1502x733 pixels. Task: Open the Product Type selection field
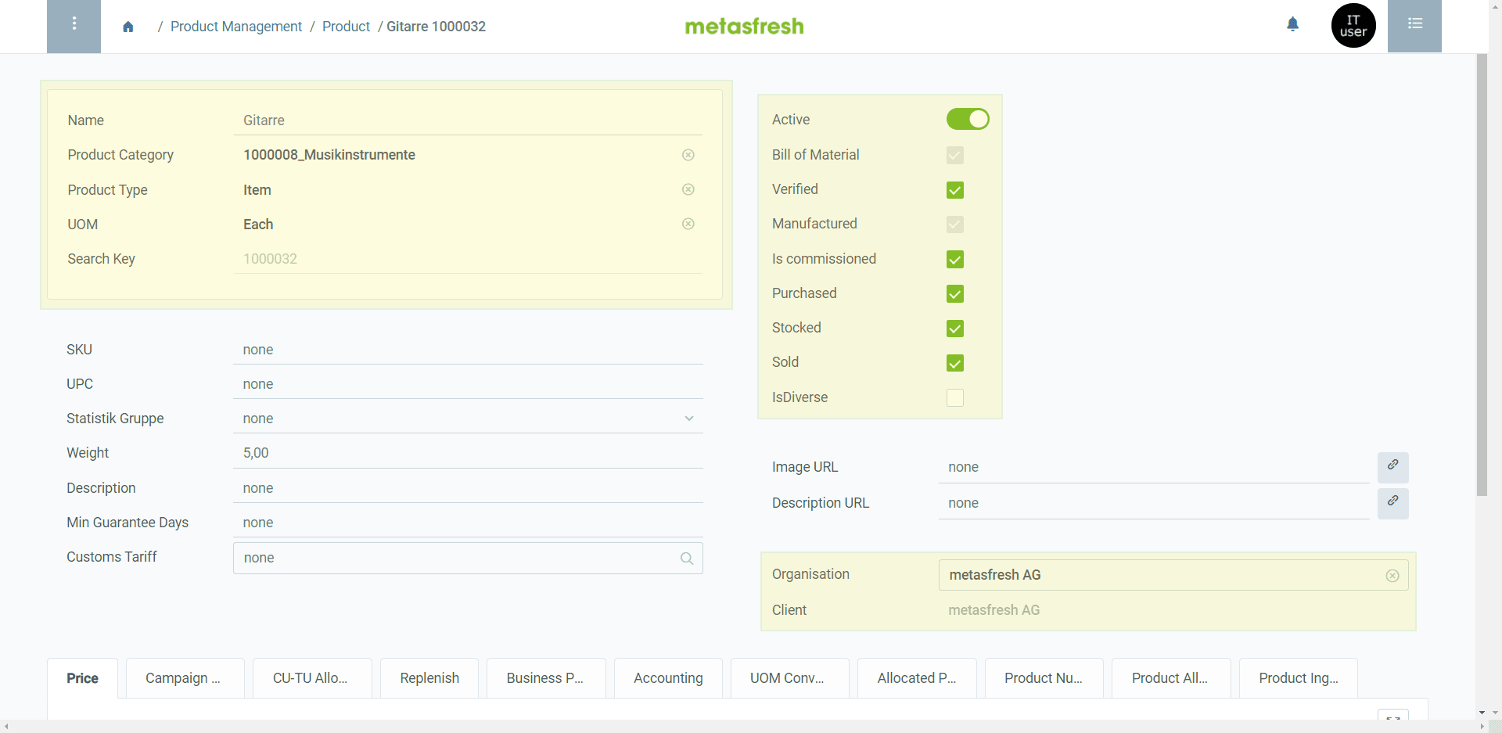(468, 190)
